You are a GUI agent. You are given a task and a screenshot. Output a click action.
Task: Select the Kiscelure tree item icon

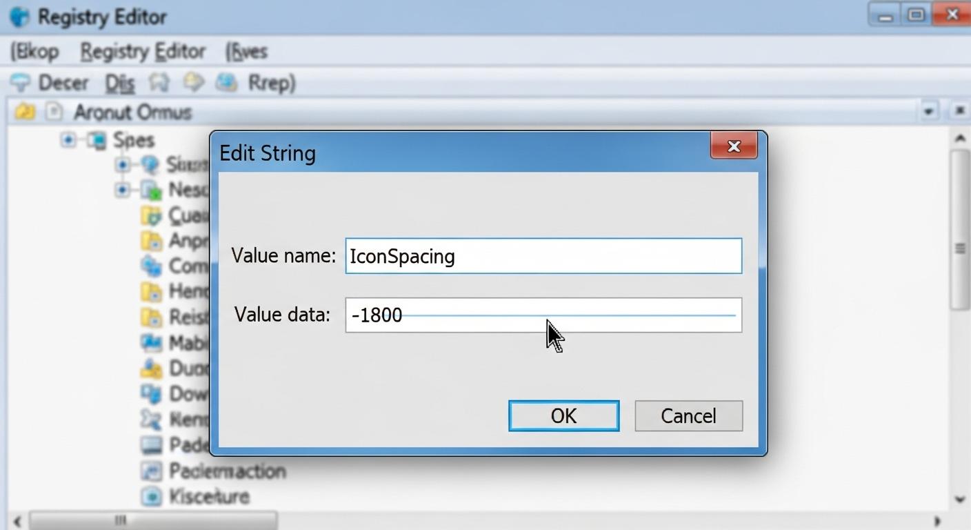[150, 496]
